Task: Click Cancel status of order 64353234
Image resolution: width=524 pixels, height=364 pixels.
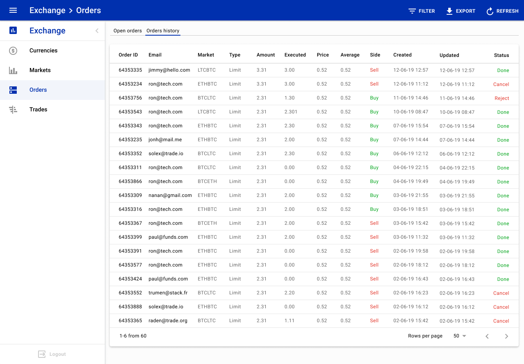Action: pos(501,84)
